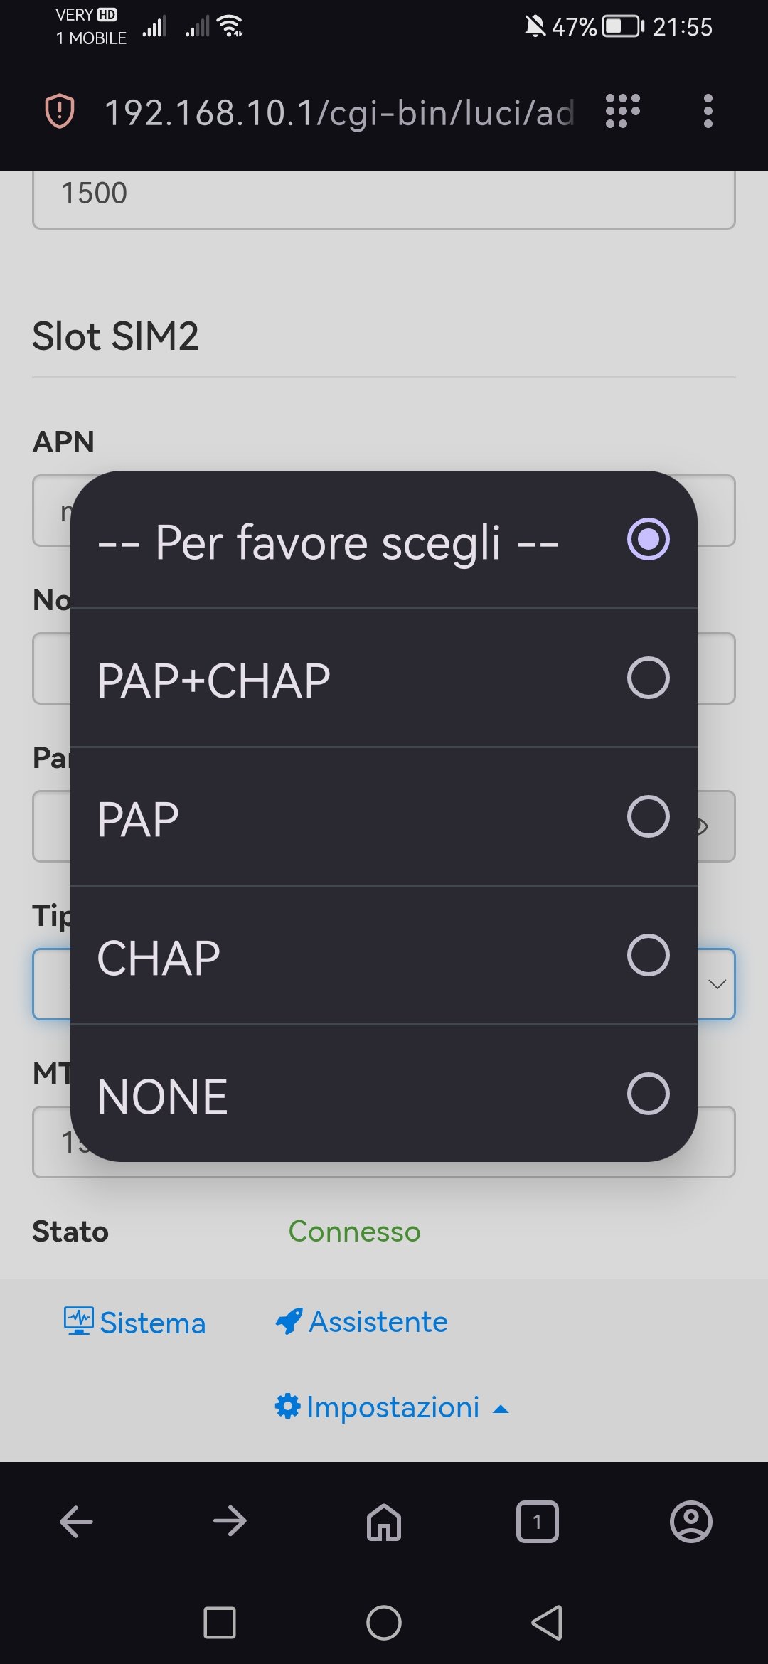
Task: Open the Assistente menu
Action: (362, 1322)
